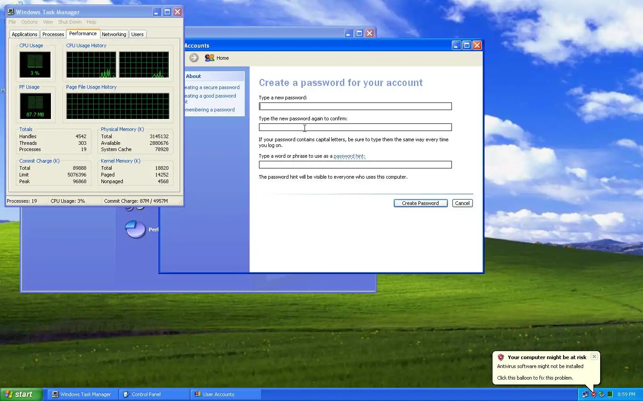Click the Home label in User Accounts toolbar

(222, 58)
